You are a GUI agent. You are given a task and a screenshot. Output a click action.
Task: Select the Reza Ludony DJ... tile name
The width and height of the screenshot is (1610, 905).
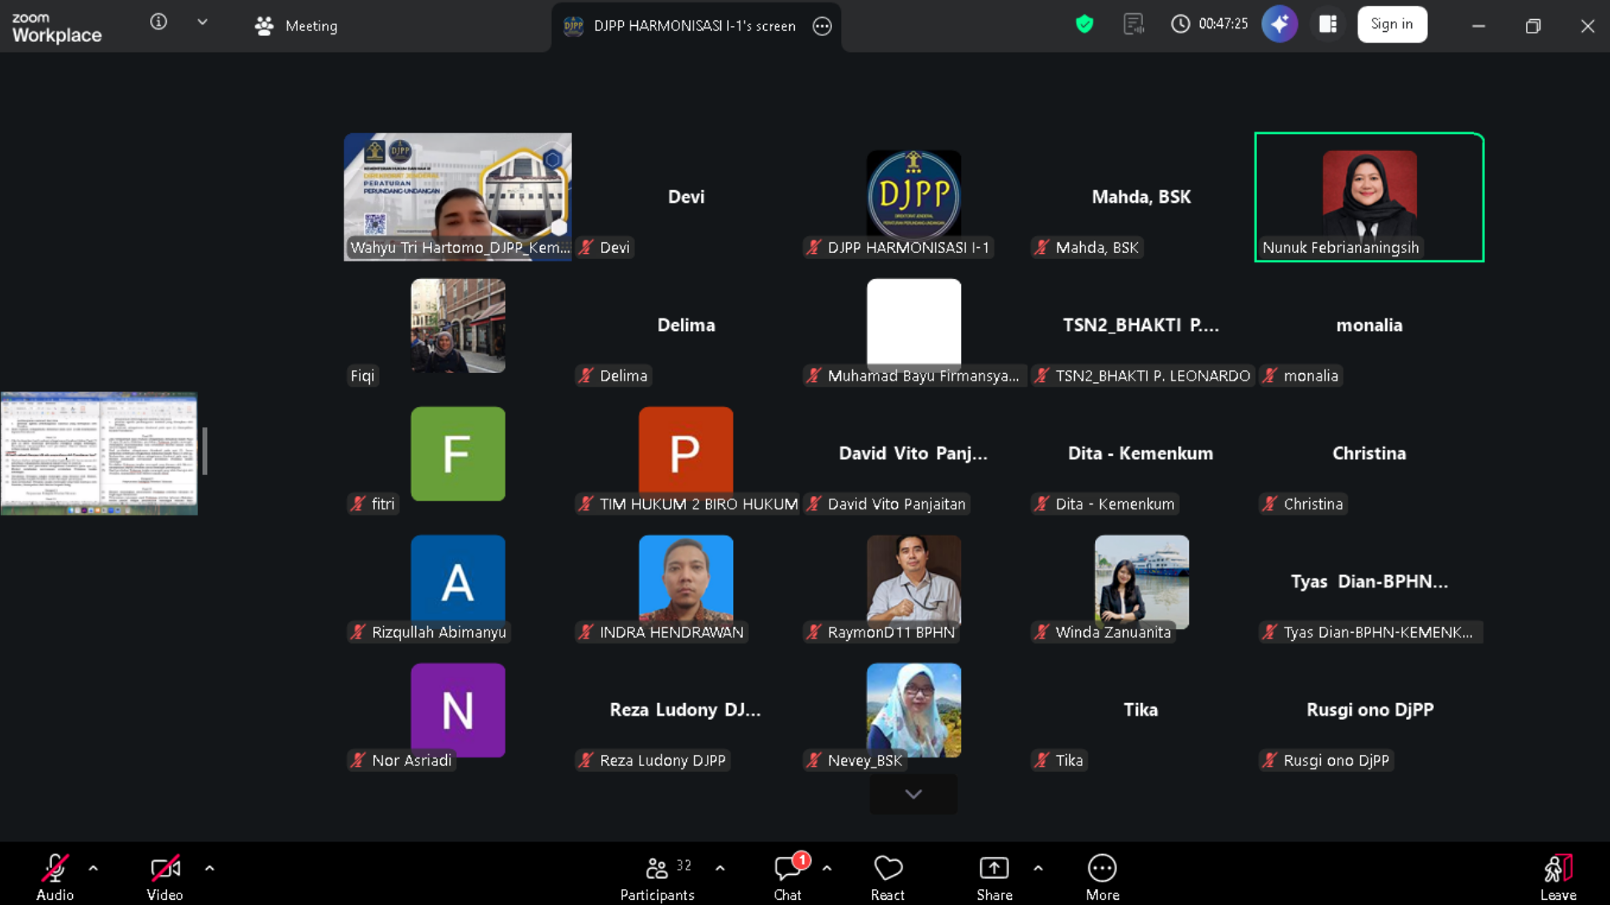685,710
